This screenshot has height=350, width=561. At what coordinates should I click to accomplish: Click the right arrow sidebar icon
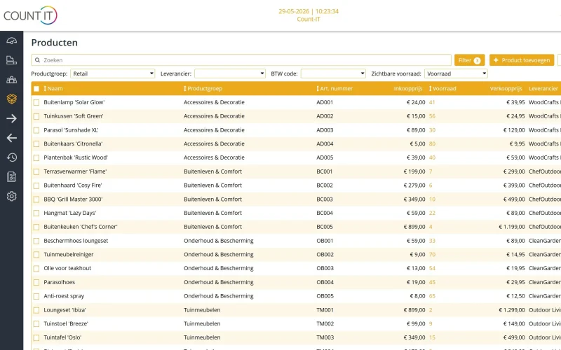pyautogui.click(x=11, y=118)
